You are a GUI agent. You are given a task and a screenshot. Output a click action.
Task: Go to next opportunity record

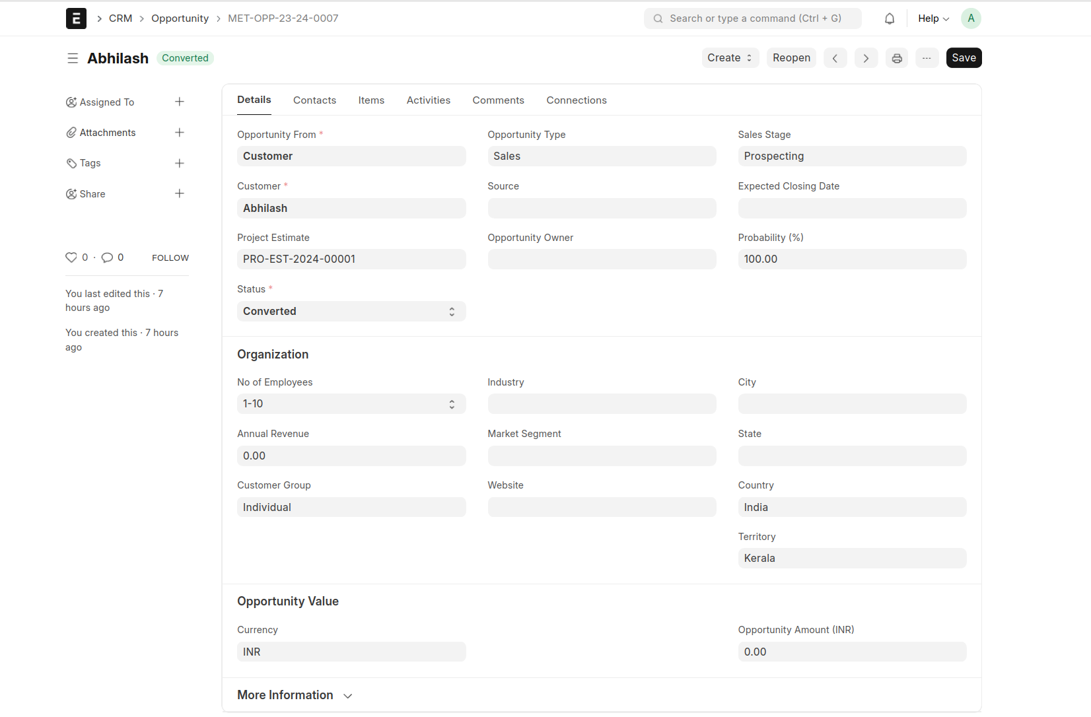pos(866,58)
